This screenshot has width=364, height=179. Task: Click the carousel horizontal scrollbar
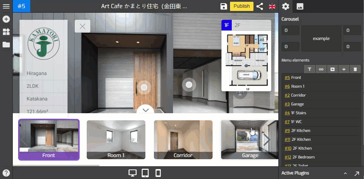[x=56, y=165]
